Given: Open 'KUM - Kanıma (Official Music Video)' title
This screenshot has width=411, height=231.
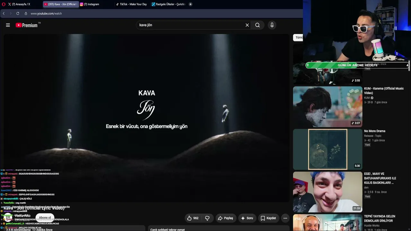Looking at the screenshot, I should point(384,90).
